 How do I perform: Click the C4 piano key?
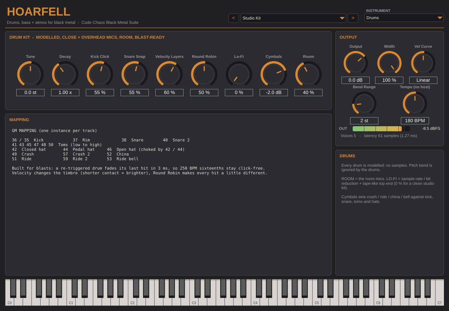255,301
